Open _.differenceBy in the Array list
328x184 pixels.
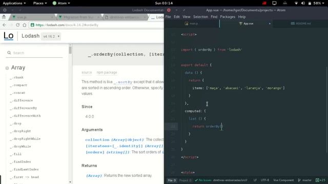[23, 108]
